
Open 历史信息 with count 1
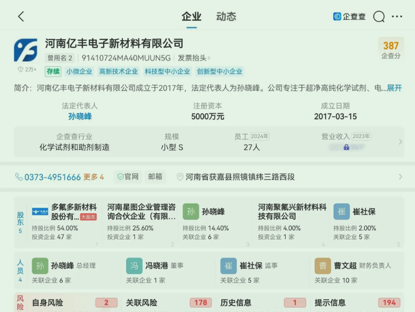(x=263, y=303)
